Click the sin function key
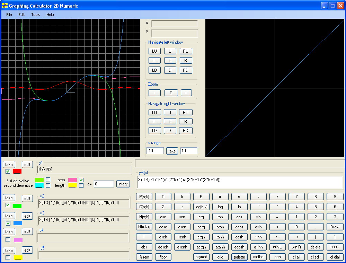 [258, 217]
